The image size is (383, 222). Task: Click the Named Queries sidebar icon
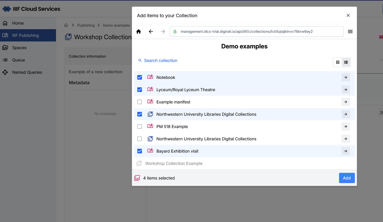[5, 72]
